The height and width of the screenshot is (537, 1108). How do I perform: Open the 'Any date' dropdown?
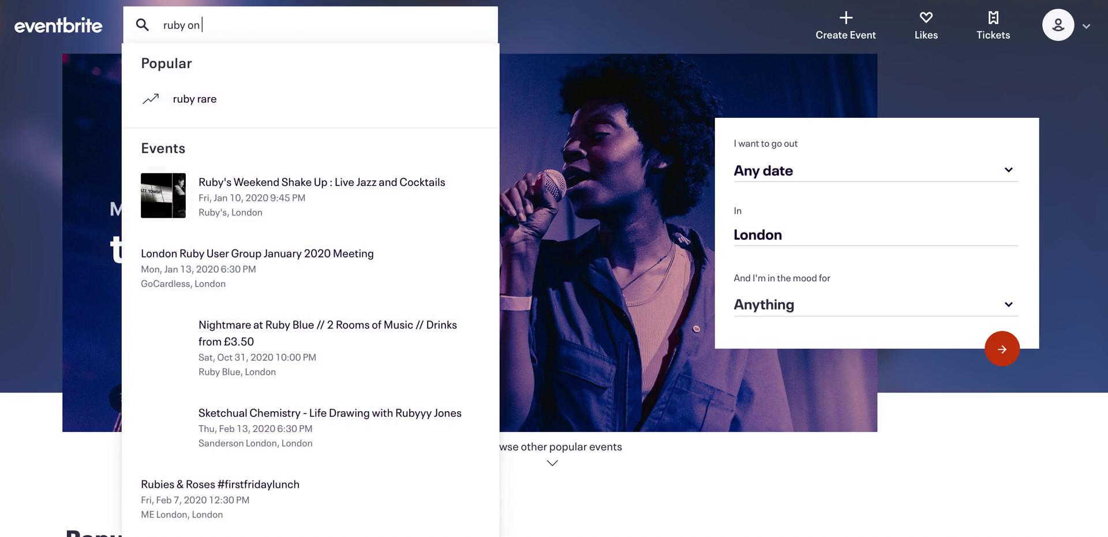875,170
